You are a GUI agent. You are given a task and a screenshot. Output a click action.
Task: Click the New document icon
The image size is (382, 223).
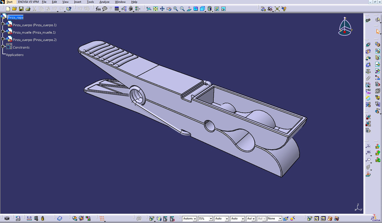[x=8, y=9]
